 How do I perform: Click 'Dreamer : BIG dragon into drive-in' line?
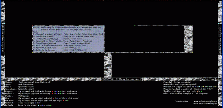tap(190, 87)
